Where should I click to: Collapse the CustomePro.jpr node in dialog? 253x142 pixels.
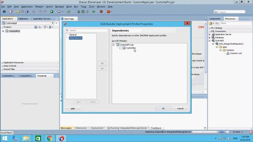click(113, 45)
